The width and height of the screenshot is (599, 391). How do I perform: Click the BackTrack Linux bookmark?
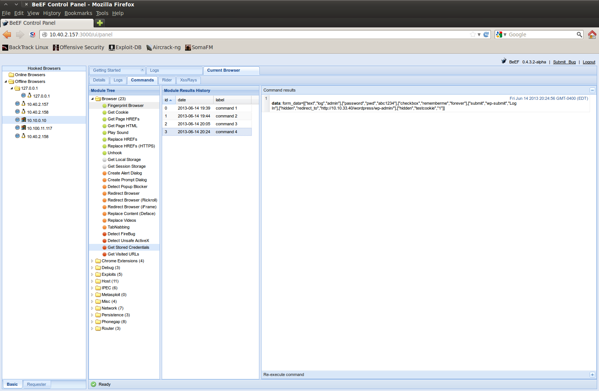tap(25, 47)
